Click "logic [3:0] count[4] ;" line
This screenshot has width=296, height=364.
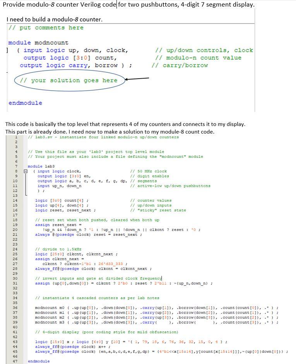tap(62, 200)
